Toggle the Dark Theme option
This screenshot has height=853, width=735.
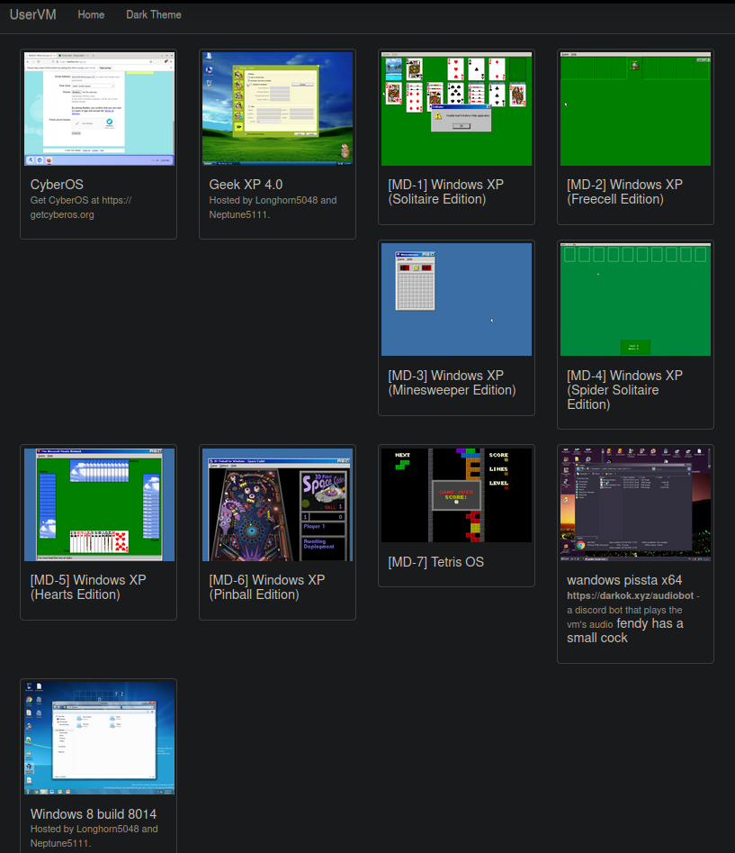click(153, 14)
